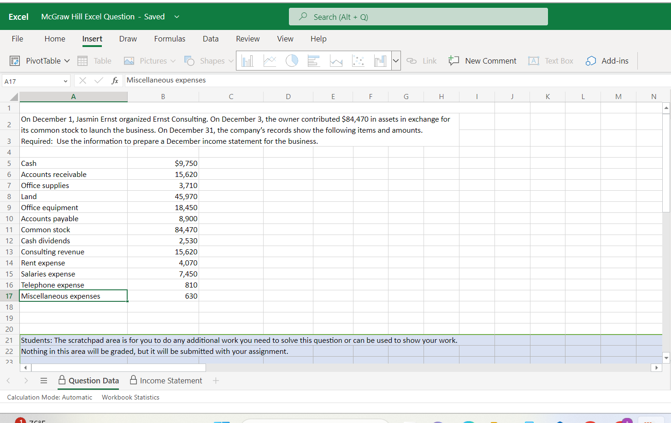The height and width of the screenshot is (423, 671).
Task: Open the PivotTable dropdown
Action: click(x=67, y=61)
